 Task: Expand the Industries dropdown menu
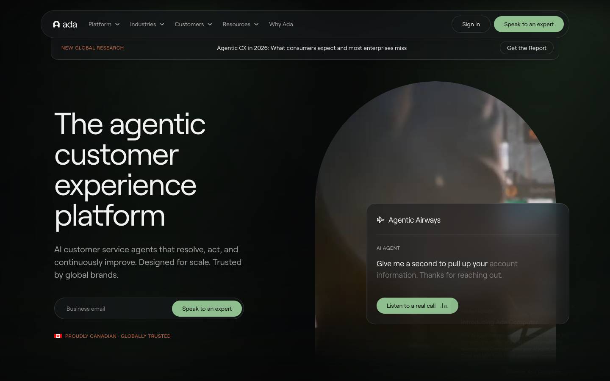[x=147, y=24]
